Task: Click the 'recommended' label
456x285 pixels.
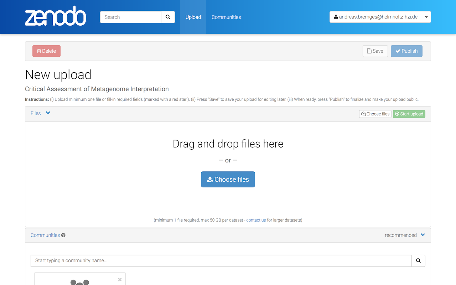Action: point(401,235)
